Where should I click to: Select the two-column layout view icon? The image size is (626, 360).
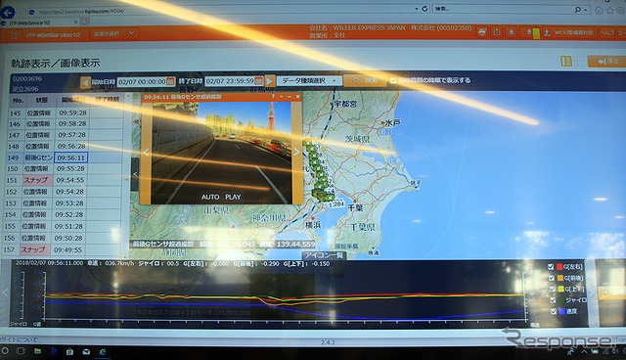[x=566, y=61]
